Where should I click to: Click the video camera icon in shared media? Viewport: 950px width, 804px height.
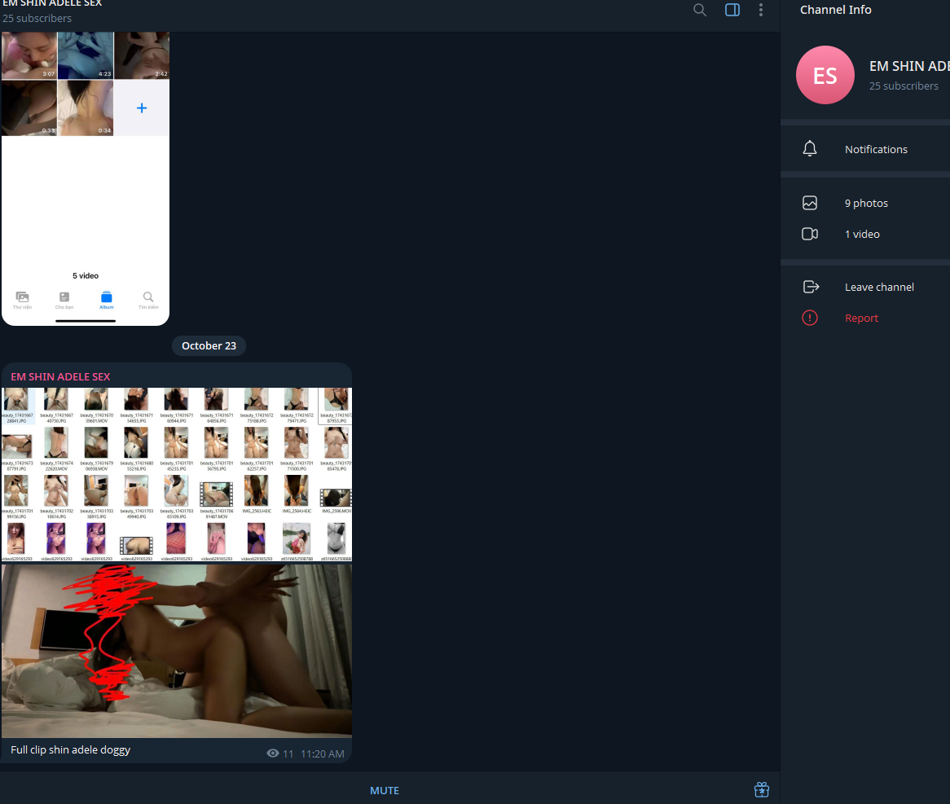coord(809,234)
